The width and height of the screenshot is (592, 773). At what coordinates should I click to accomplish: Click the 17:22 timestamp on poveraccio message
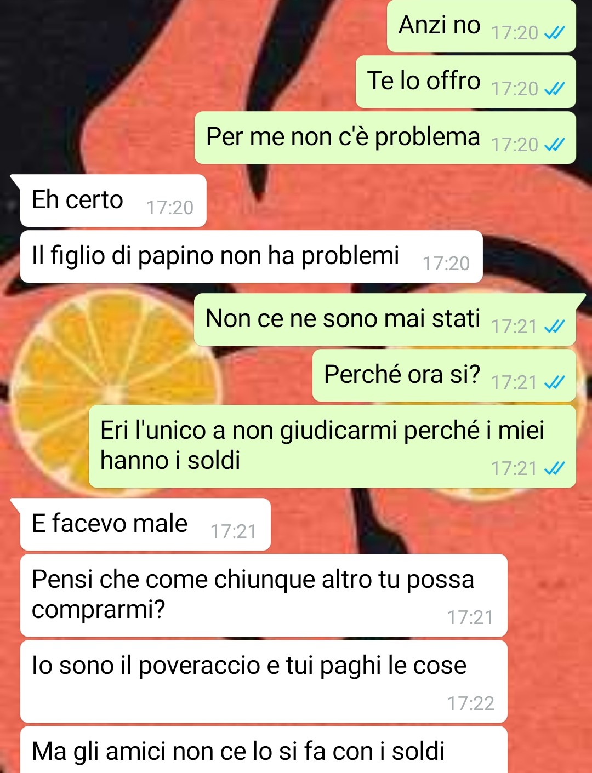471,703
